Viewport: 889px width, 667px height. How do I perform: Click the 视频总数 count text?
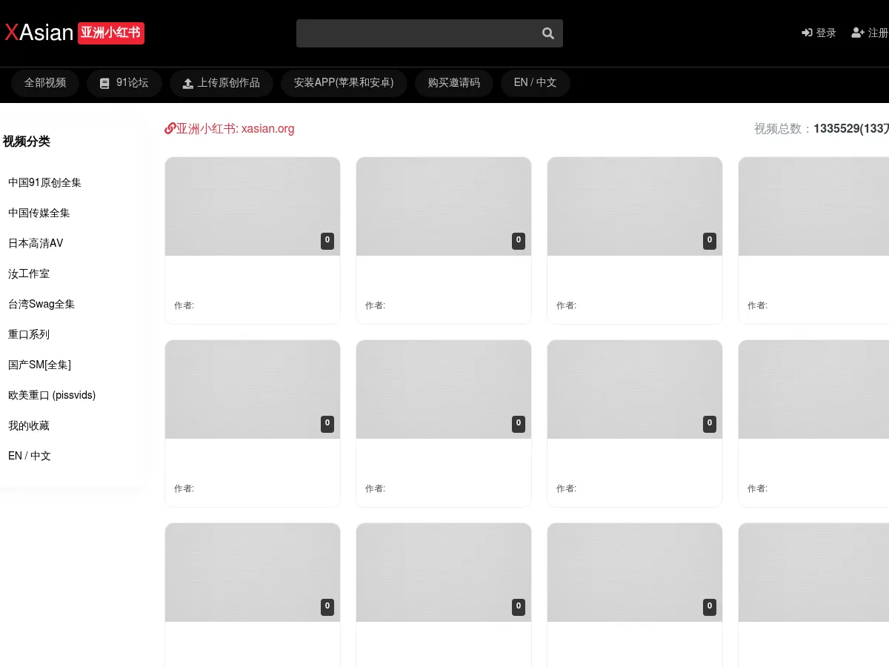tap(822, 128)
